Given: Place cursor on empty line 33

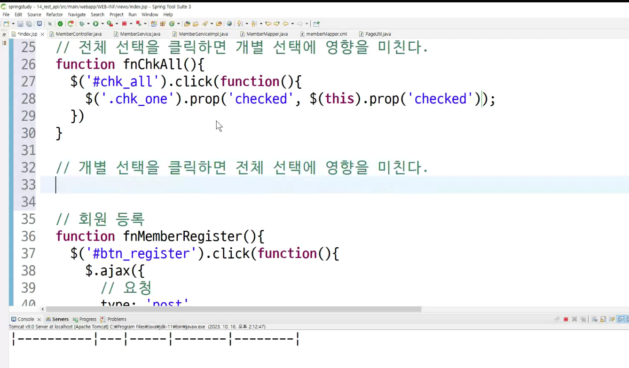Looking at the screenshot, I should pyautogui.click(x=335, y=185).
